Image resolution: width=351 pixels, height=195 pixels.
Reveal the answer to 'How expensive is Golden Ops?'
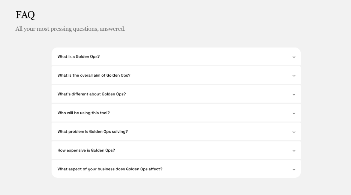click(86, 150)
